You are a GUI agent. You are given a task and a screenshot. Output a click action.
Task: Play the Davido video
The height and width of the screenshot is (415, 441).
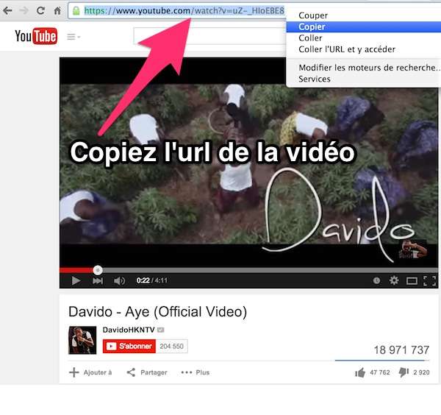pos(76,280)
